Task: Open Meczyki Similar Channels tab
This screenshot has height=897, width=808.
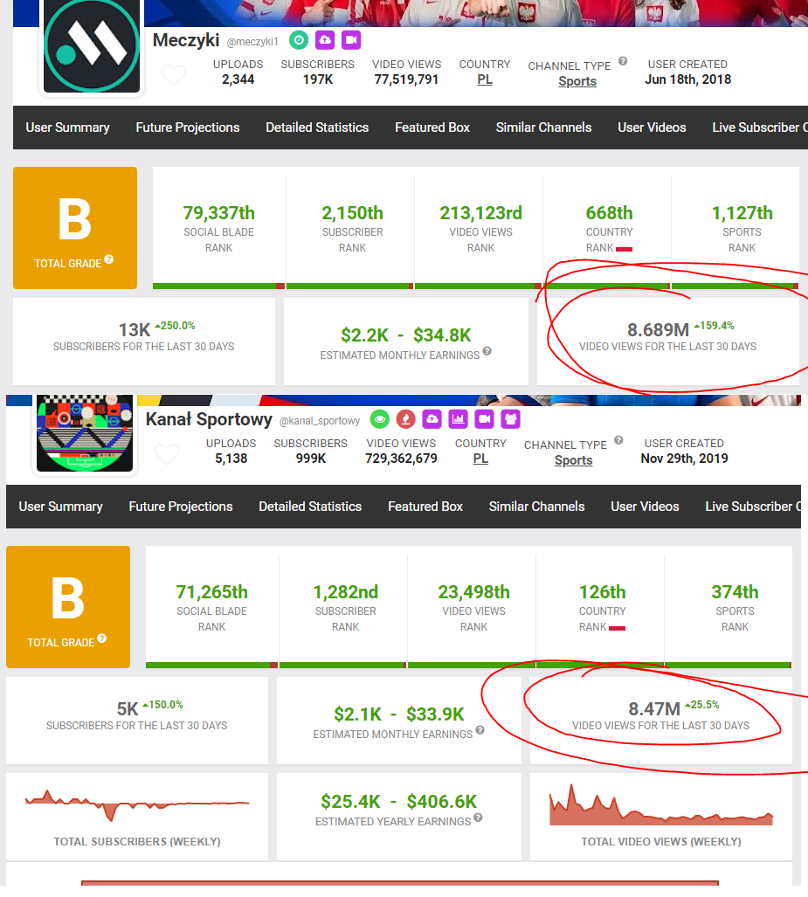Action: pyautogui.click(x=543, y=128)
